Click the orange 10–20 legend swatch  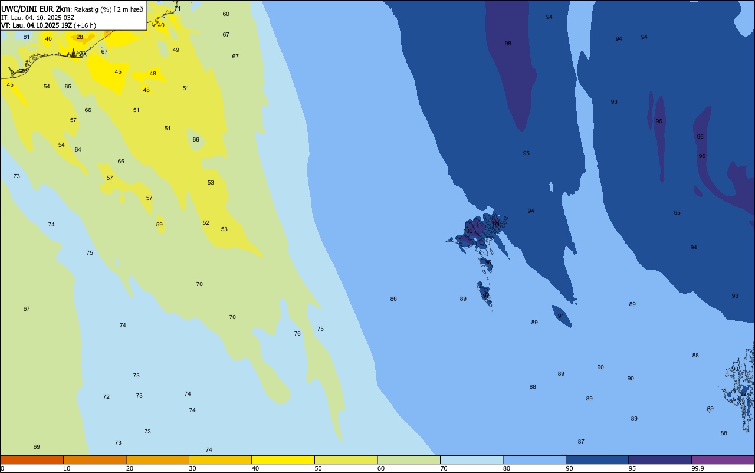pyautogui.click(x=94, y=459)
